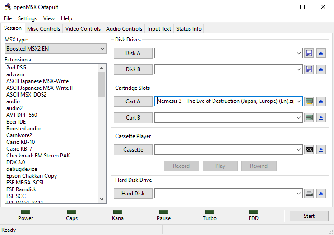Click the hard disk browse icon
This screenshot has height=235, width=334.
pos(309,194)
